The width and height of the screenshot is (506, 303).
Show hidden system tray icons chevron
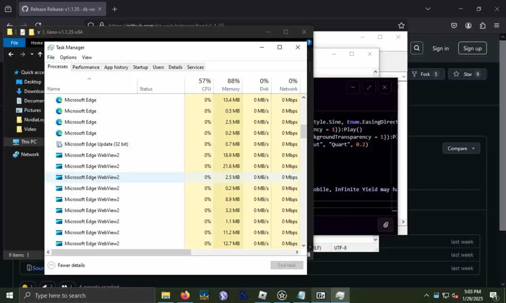(x=427, y=296)
